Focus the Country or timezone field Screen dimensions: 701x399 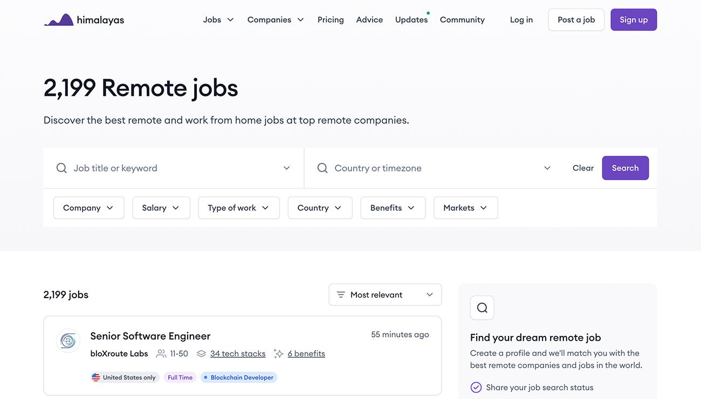[x=434, y=168]
